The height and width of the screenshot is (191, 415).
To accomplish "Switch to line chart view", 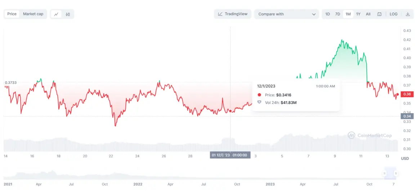I will (56, 14).
